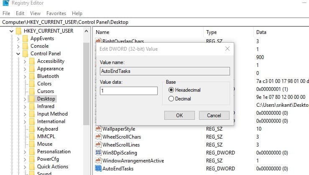Open the Edit menu

pyautogui.click(x=20, y=13)
